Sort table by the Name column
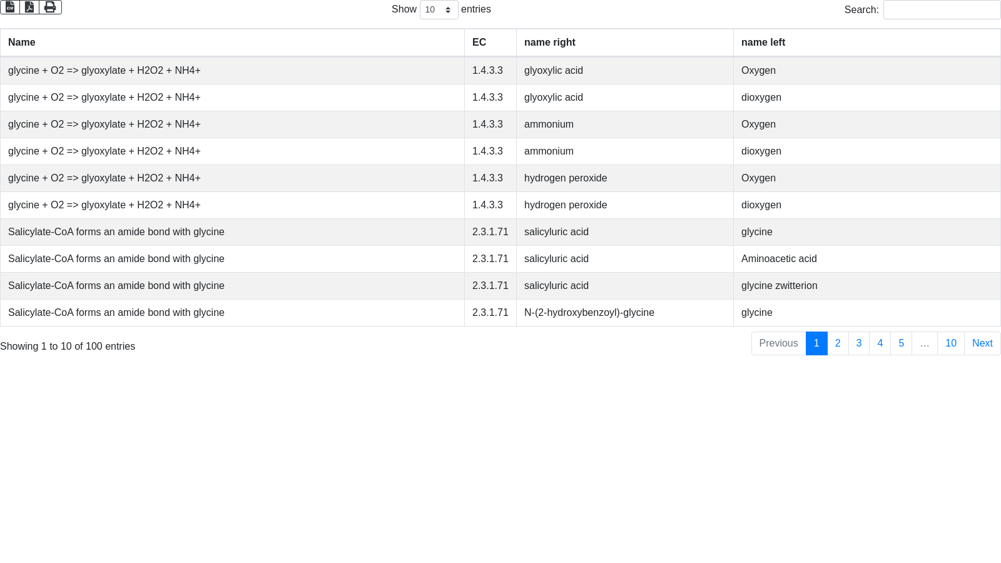Viewport: 1001px width, 563px height. [x=22, y=43]
